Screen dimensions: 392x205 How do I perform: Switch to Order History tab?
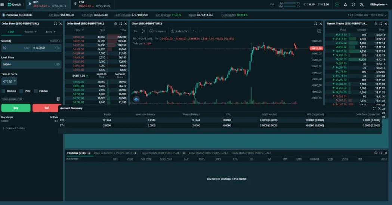coord(208,153)
